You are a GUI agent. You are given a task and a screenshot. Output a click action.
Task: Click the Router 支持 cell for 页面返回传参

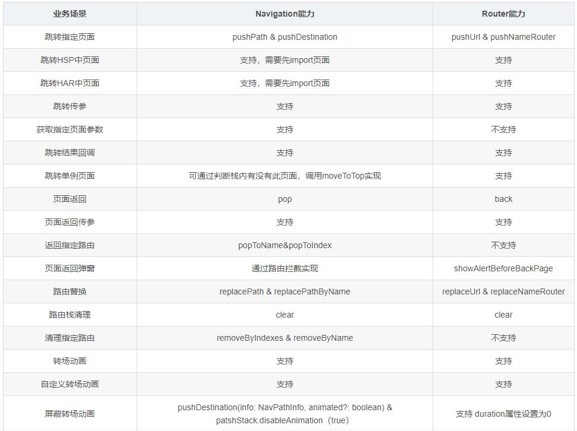coord(503,222)
